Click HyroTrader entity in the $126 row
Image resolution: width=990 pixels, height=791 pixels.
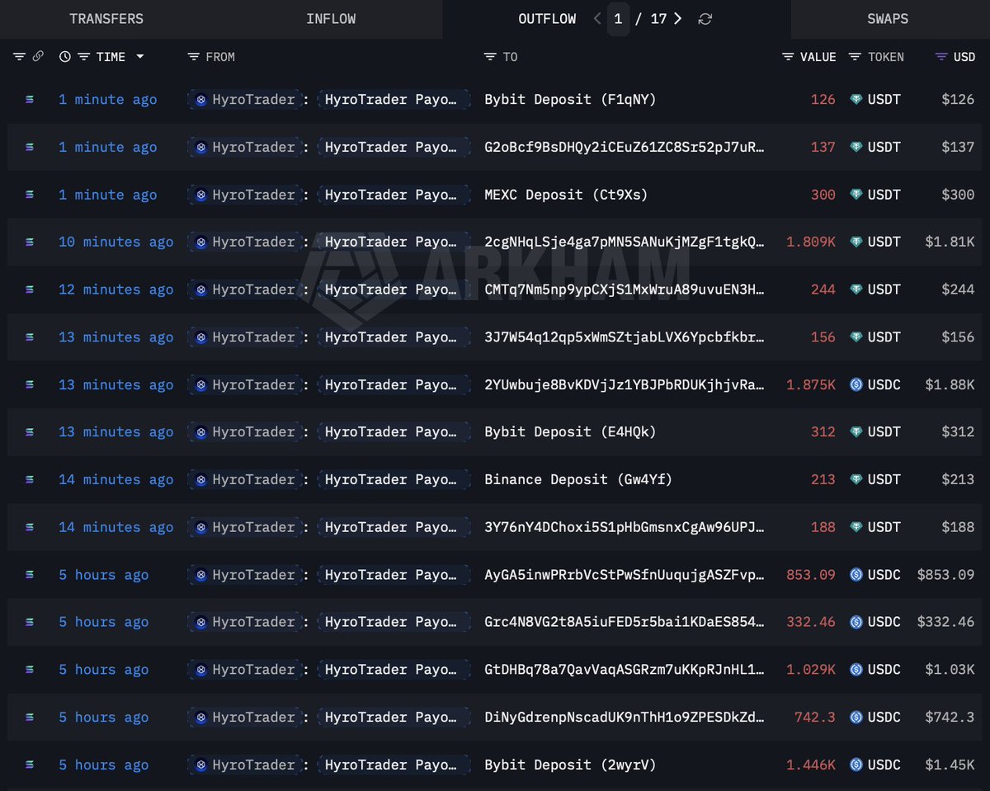(244, 100)
